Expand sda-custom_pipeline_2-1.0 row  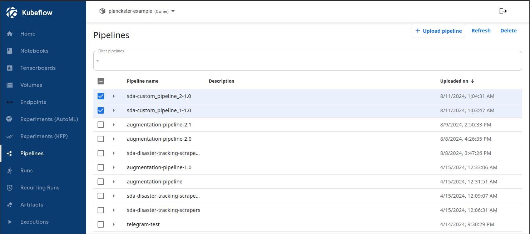pyautogui.click(x=114, y=96)
